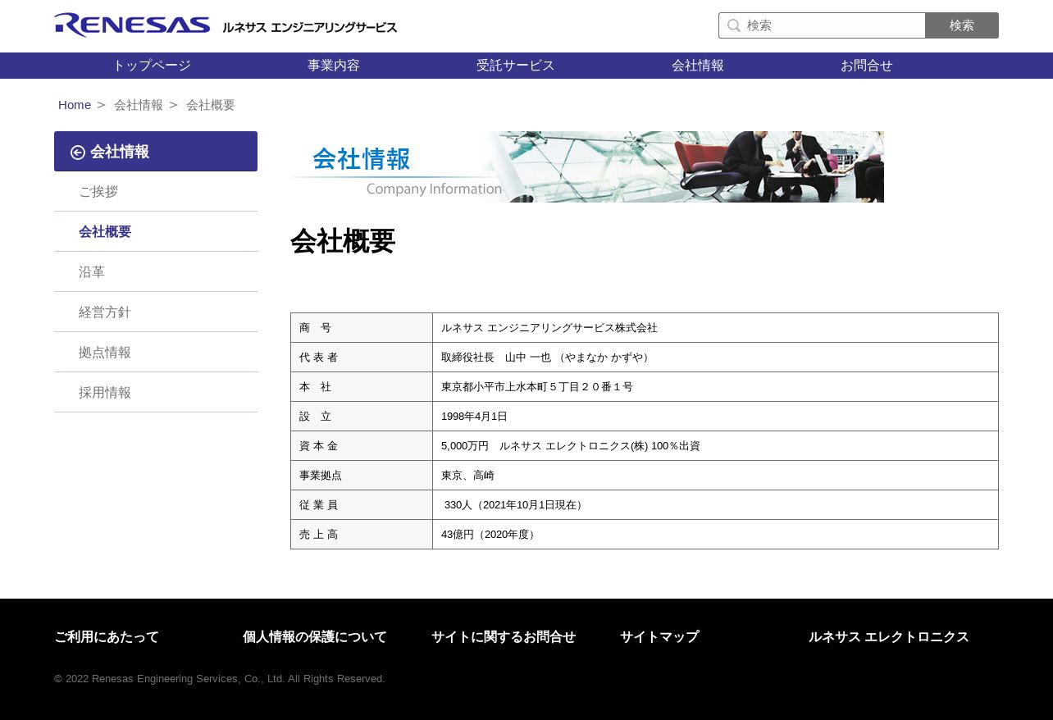Click the 会社情報 banner image

586,166
